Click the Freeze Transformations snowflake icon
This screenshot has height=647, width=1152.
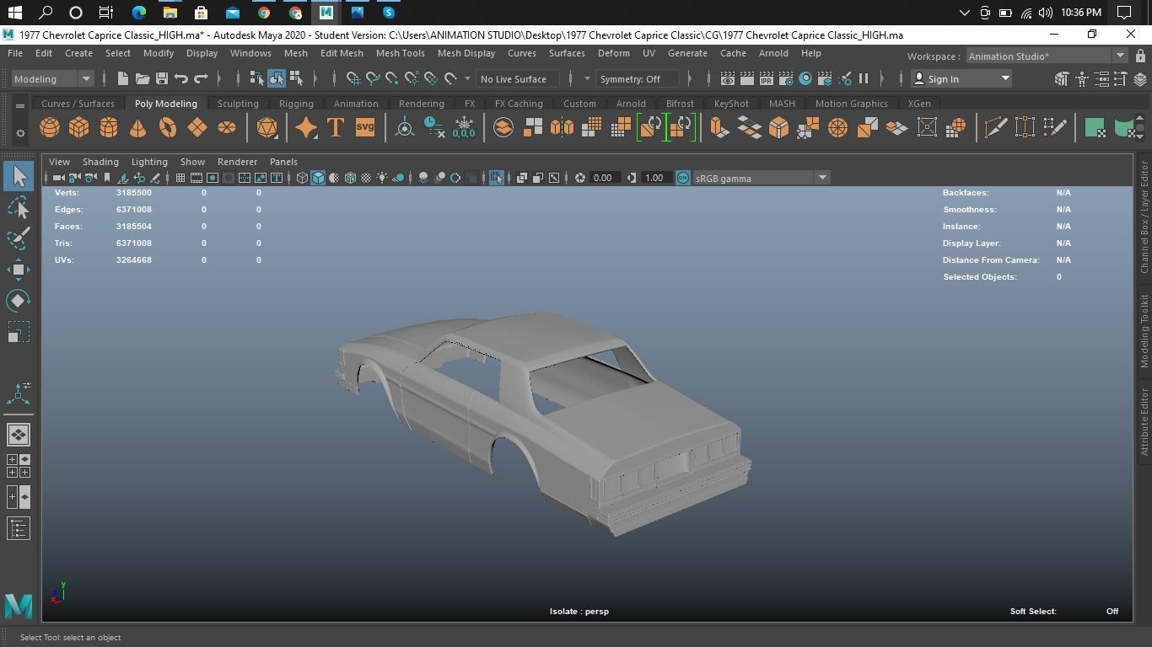(464, 127)
